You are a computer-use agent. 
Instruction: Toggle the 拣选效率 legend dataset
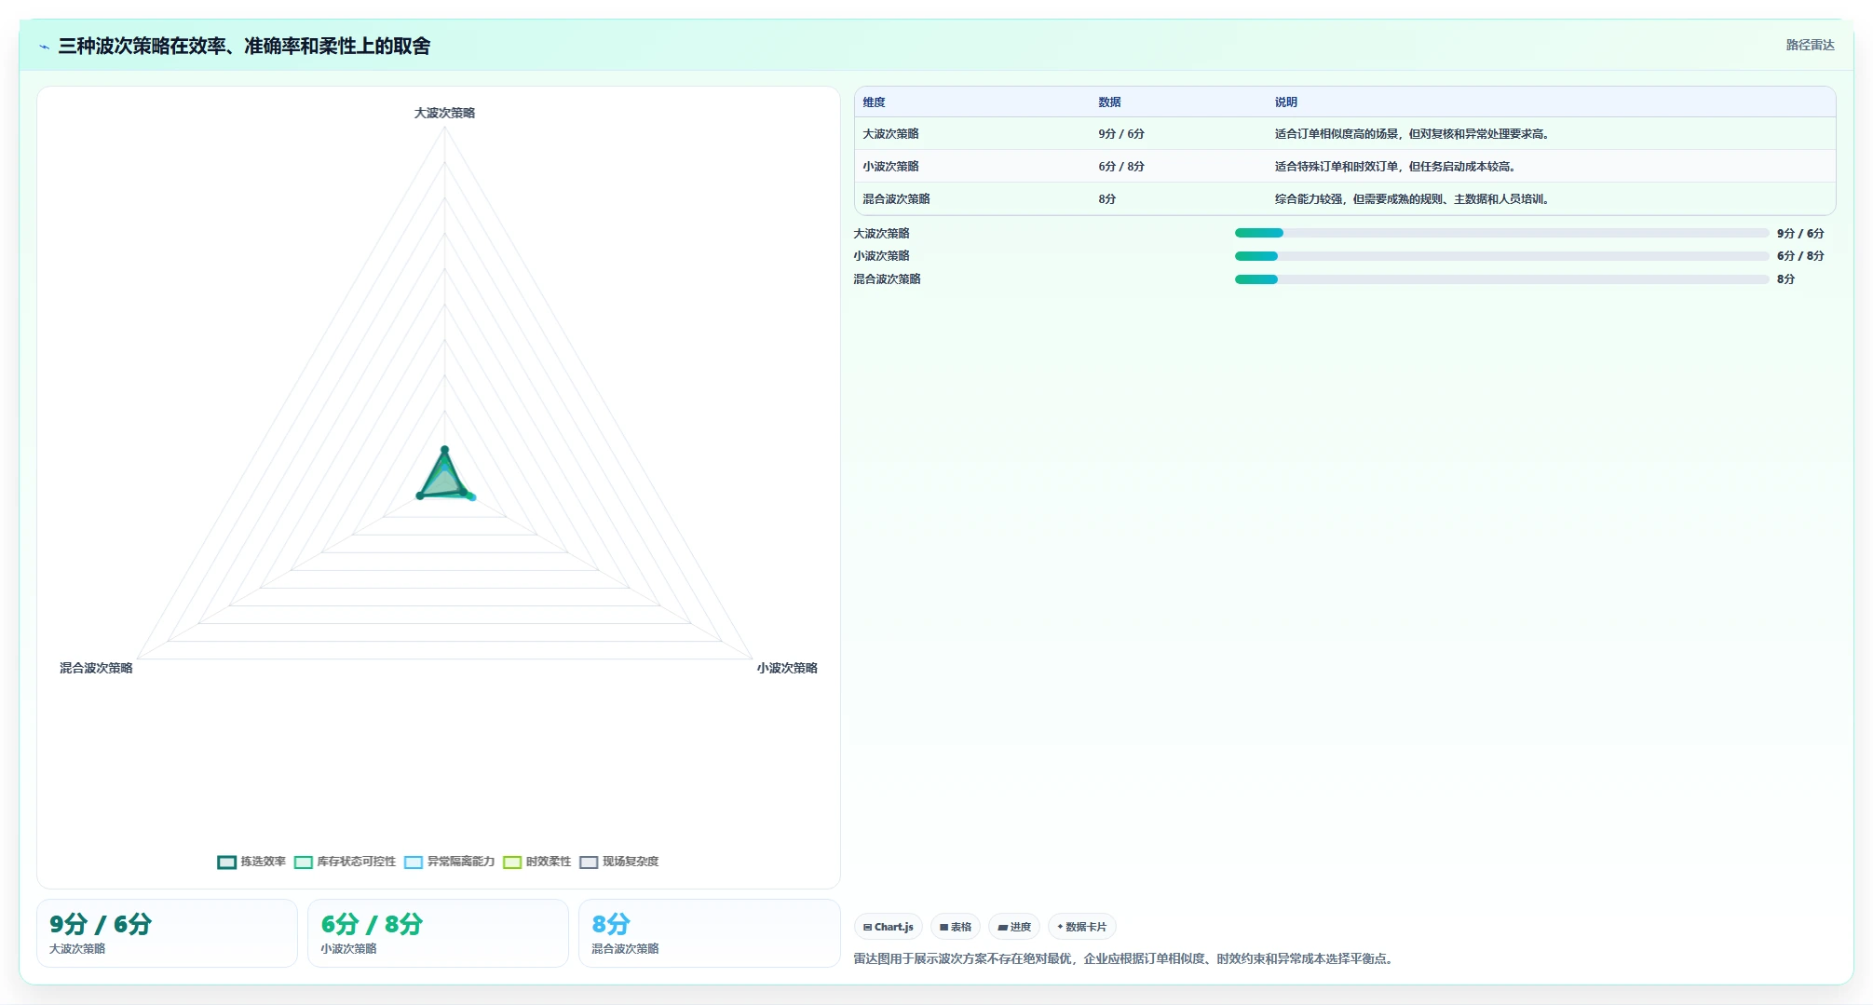251,862
